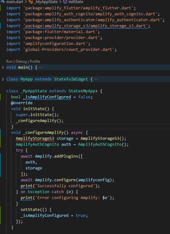This screenshot has height=234, width=170.
Task: Click the Run code lens link
Action: click(x=9, y=61)
